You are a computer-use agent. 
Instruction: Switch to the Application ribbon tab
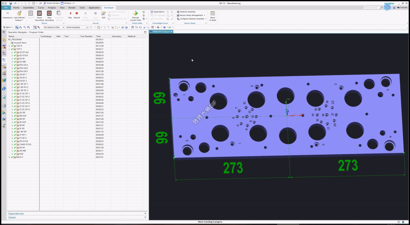94,7
